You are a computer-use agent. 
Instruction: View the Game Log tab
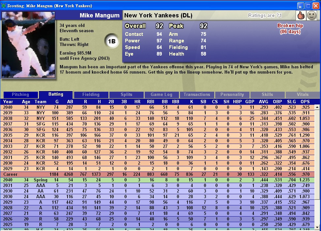tap(161, 95)
